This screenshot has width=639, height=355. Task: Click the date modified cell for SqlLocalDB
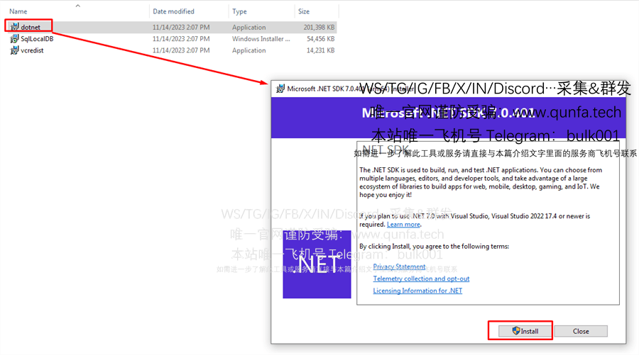pyautogui.click(x=181, y=39)
